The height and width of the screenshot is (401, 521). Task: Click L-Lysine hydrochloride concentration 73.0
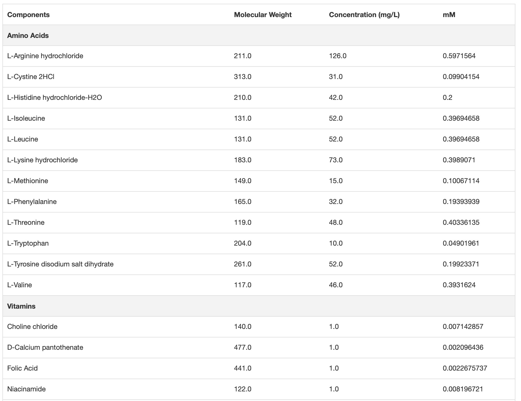tap(336, 160)
